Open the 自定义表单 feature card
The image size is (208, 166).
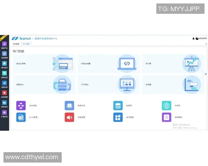point(43,64)
